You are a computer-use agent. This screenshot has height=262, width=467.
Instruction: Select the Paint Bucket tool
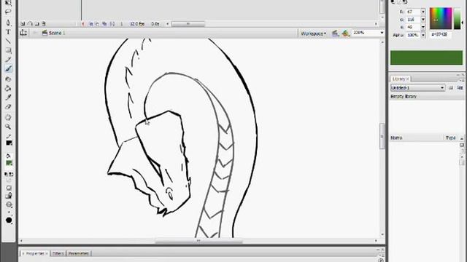point(8,88)
